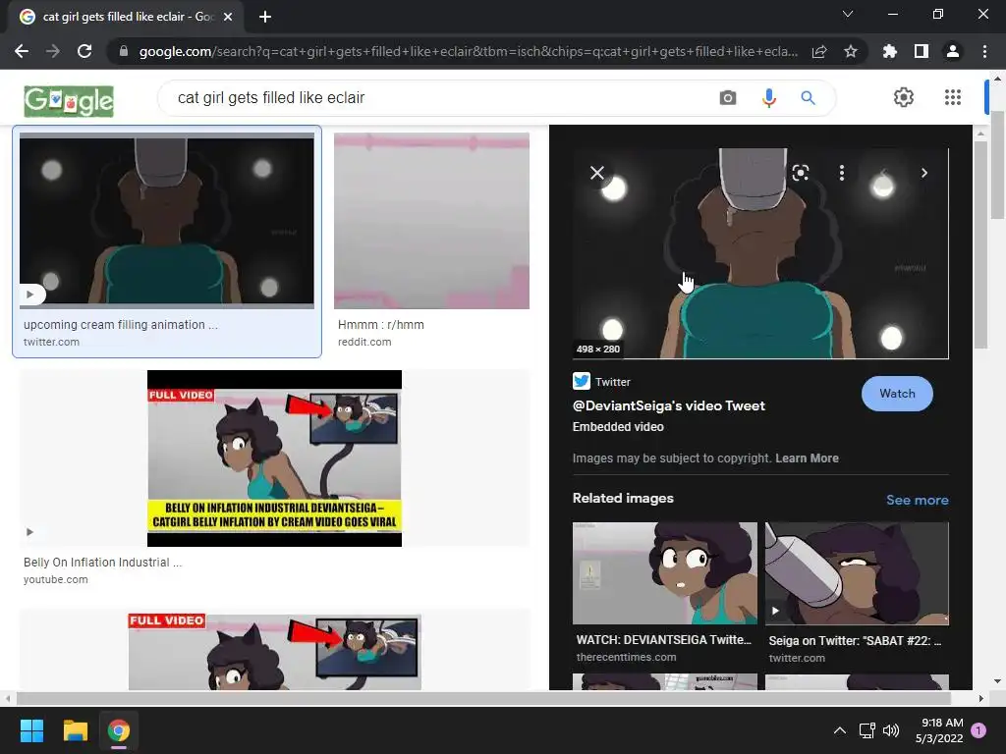Click the therecenttimes.com source text
Screen dimensions: 1006x754
pyautogui.click(x=626, y=657)
